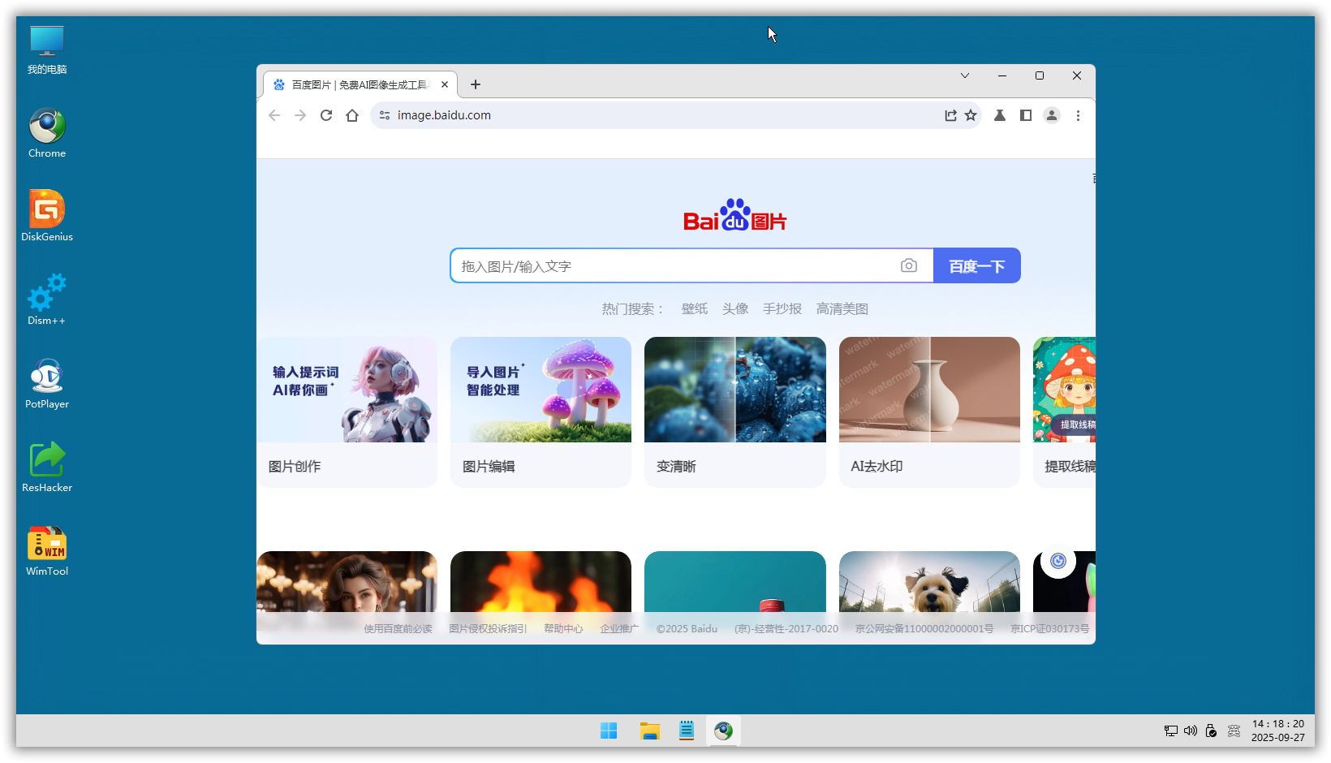
Task: Open the profile avatar menu
Action: (1052, 115)
